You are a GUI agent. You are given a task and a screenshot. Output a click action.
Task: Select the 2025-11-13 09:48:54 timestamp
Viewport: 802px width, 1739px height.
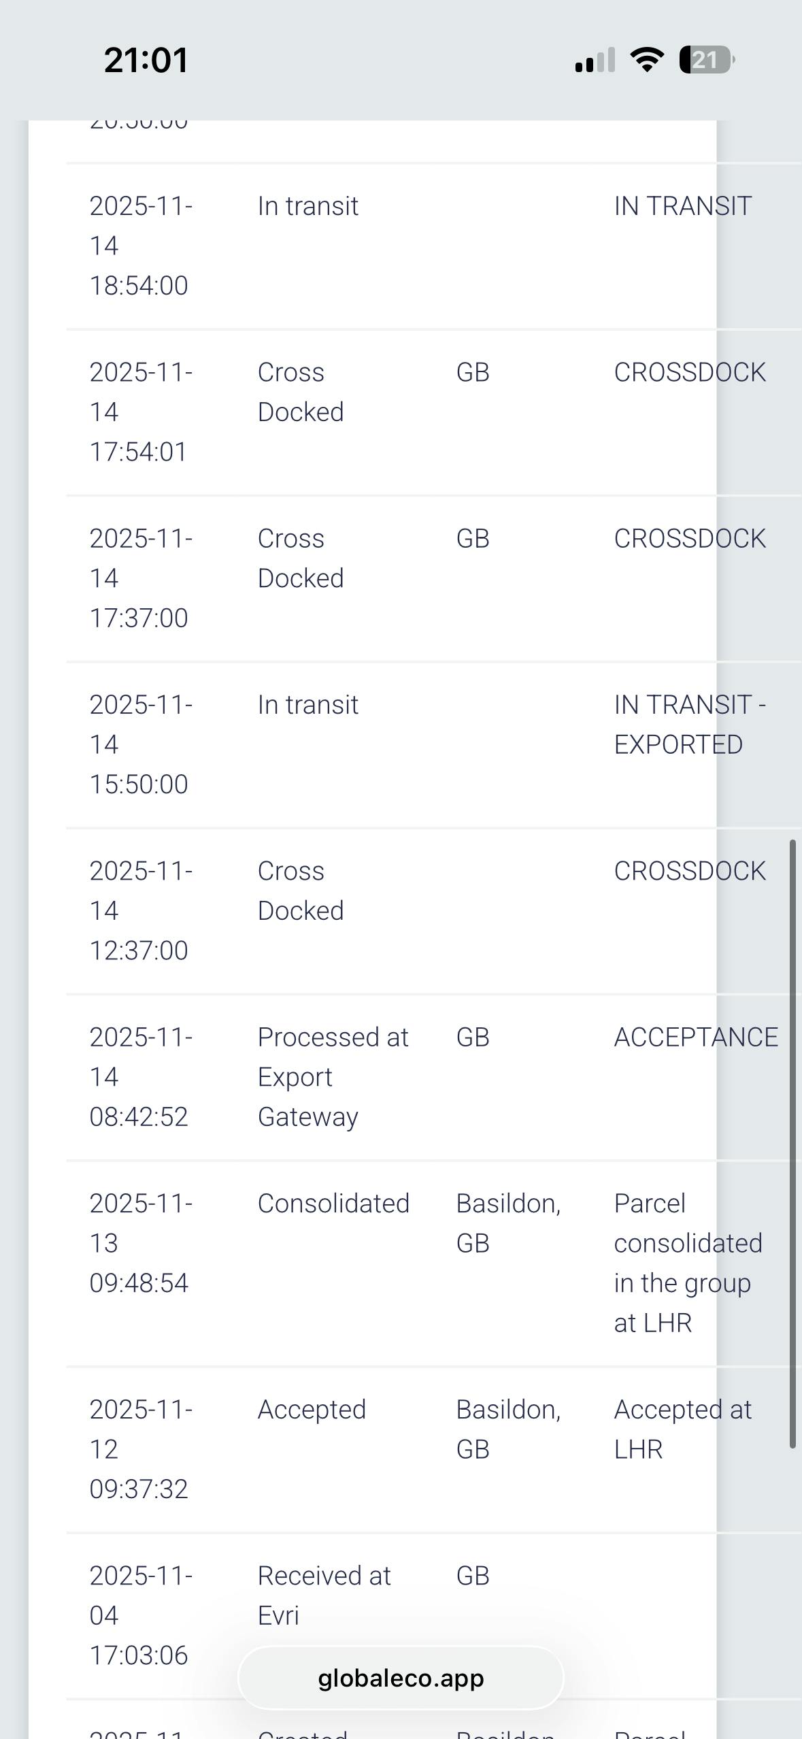[141, 1243]
